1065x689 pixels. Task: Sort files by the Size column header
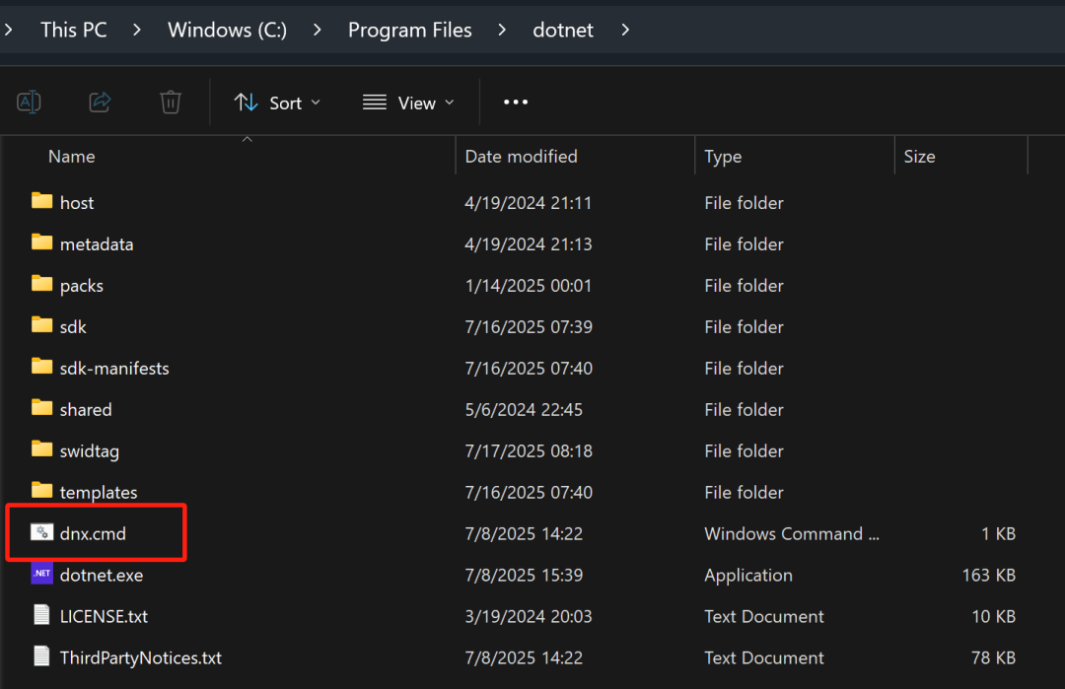coord(918,156)
